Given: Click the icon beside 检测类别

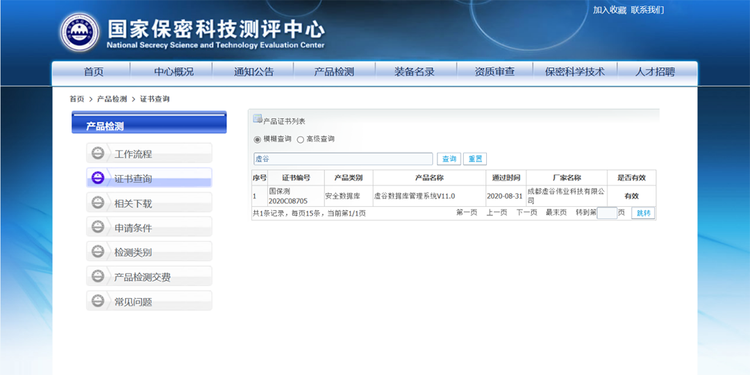Looking at the screenshot, I should pyautogui.click(x=98, y=251).
